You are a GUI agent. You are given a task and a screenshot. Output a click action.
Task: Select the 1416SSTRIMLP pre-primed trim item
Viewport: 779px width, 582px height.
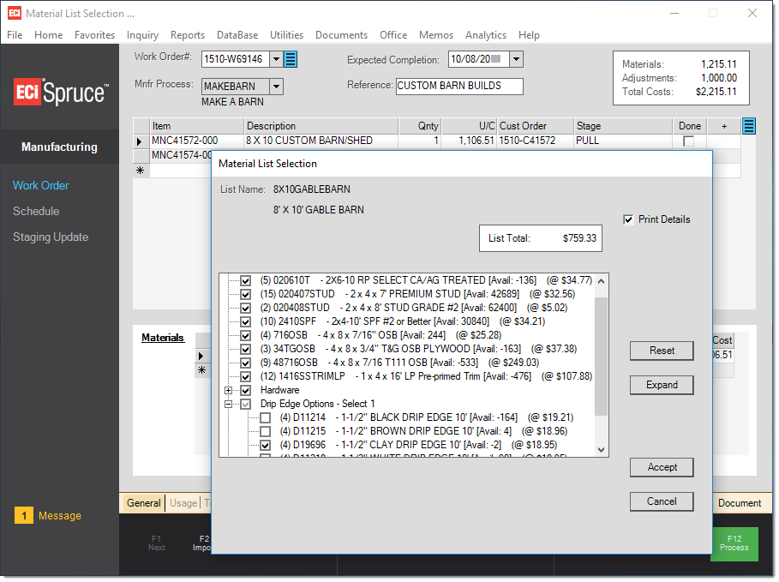(426, 377)
